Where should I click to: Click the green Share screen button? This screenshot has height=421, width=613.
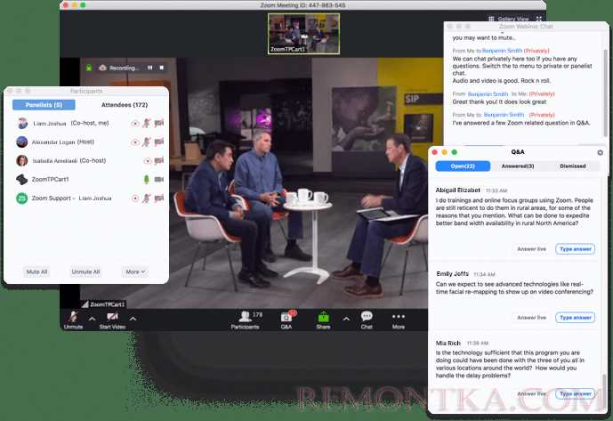(x=323, y=320)
